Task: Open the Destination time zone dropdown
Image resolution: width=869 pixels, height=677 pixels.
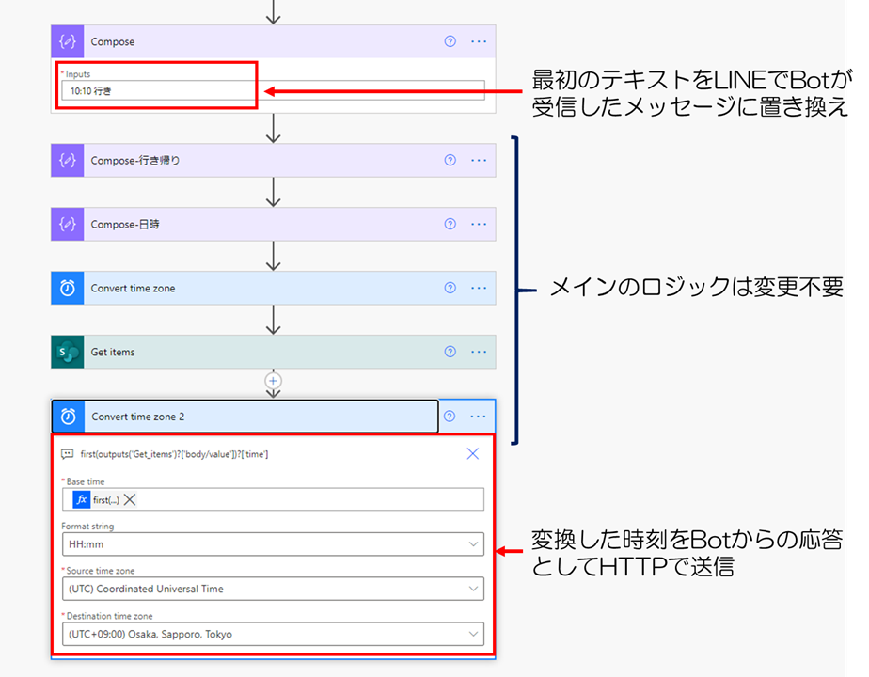Action: click(x=475, y=634)
